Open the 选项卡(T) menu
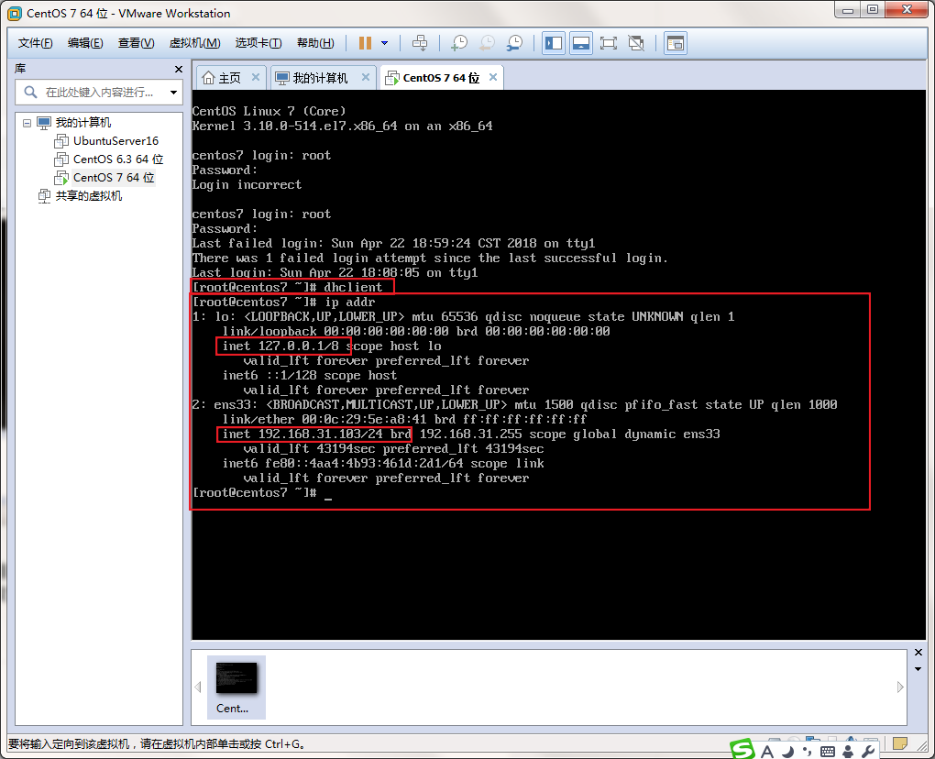Viewport: 935px width, 759px height. click(258, 43)
